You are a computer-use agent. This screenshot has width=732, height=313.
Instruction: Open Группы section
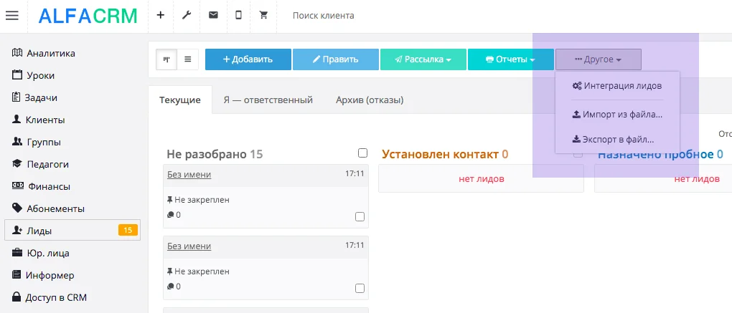37,143
